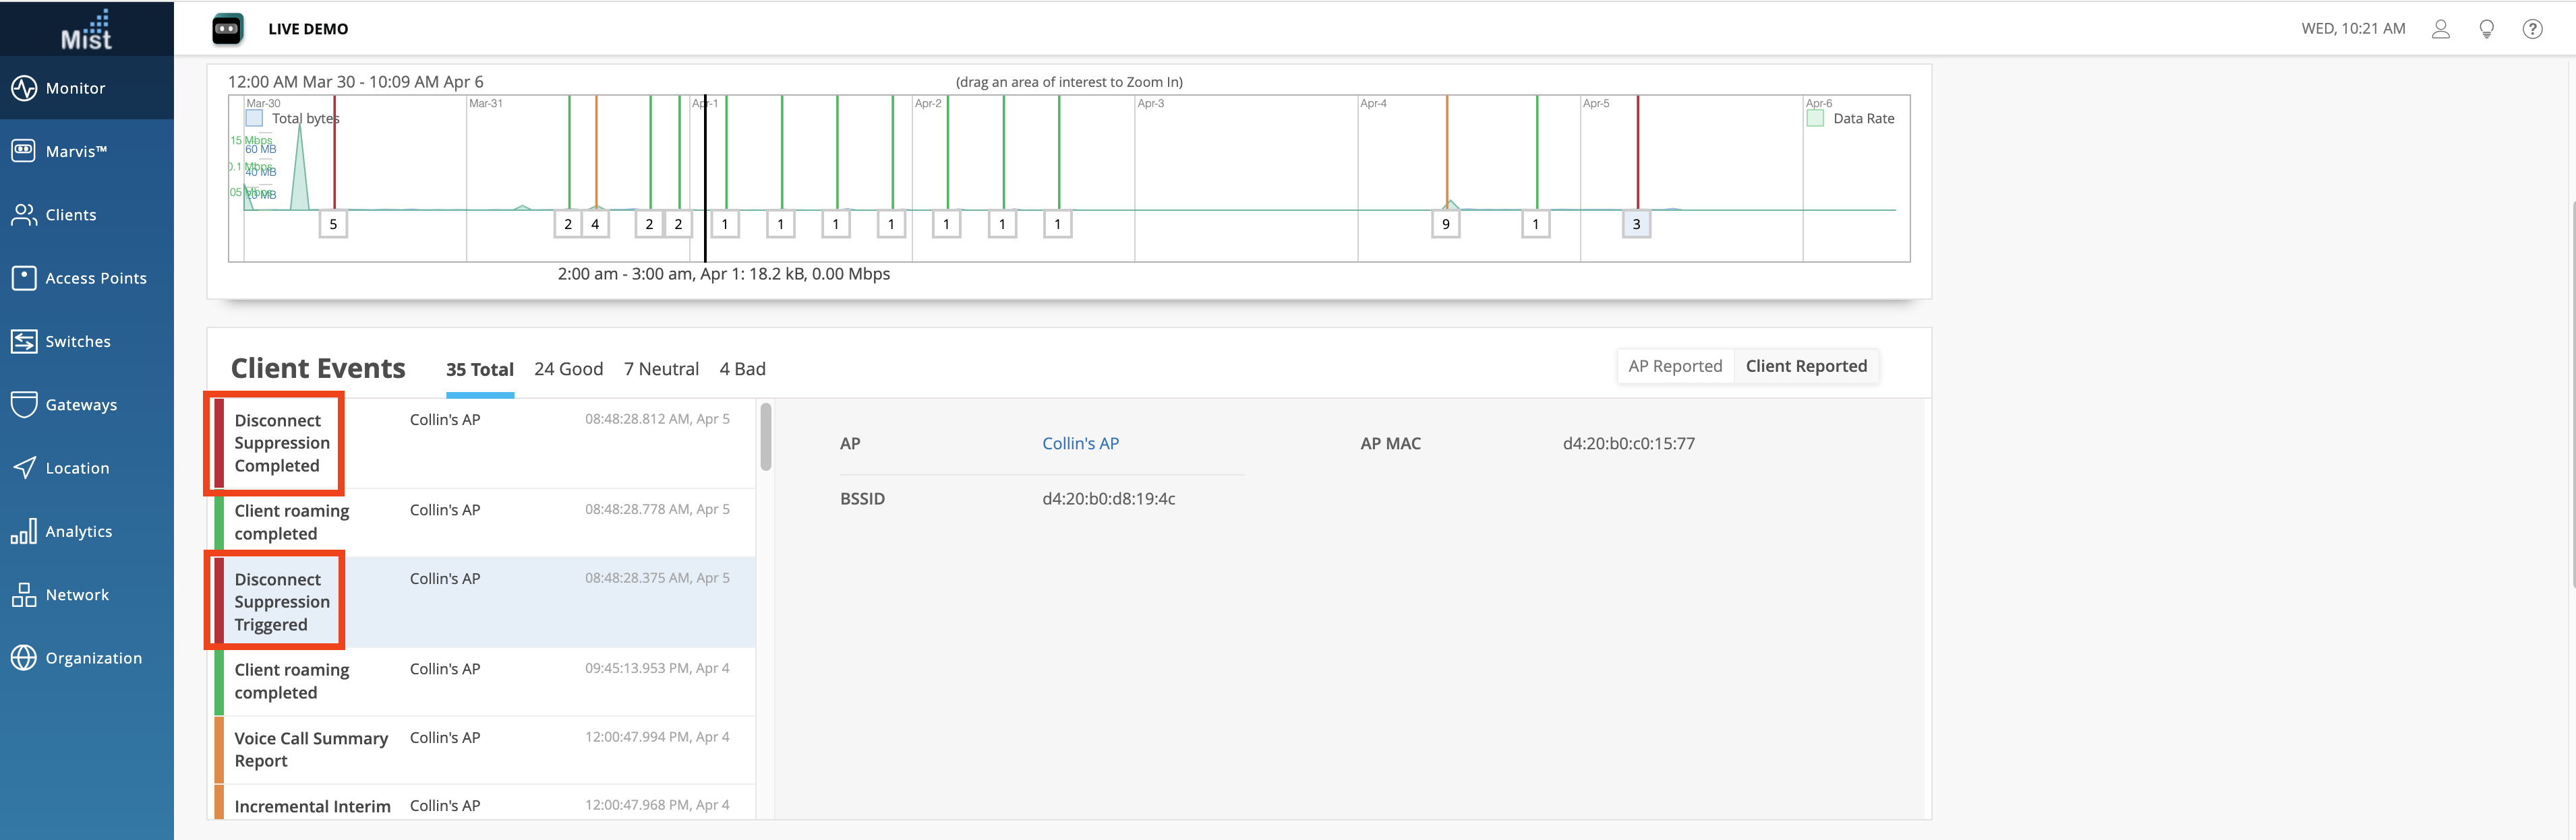Open the Collin's AP link
Screen dimensions: 2576x840
(x=1080, y=443)
